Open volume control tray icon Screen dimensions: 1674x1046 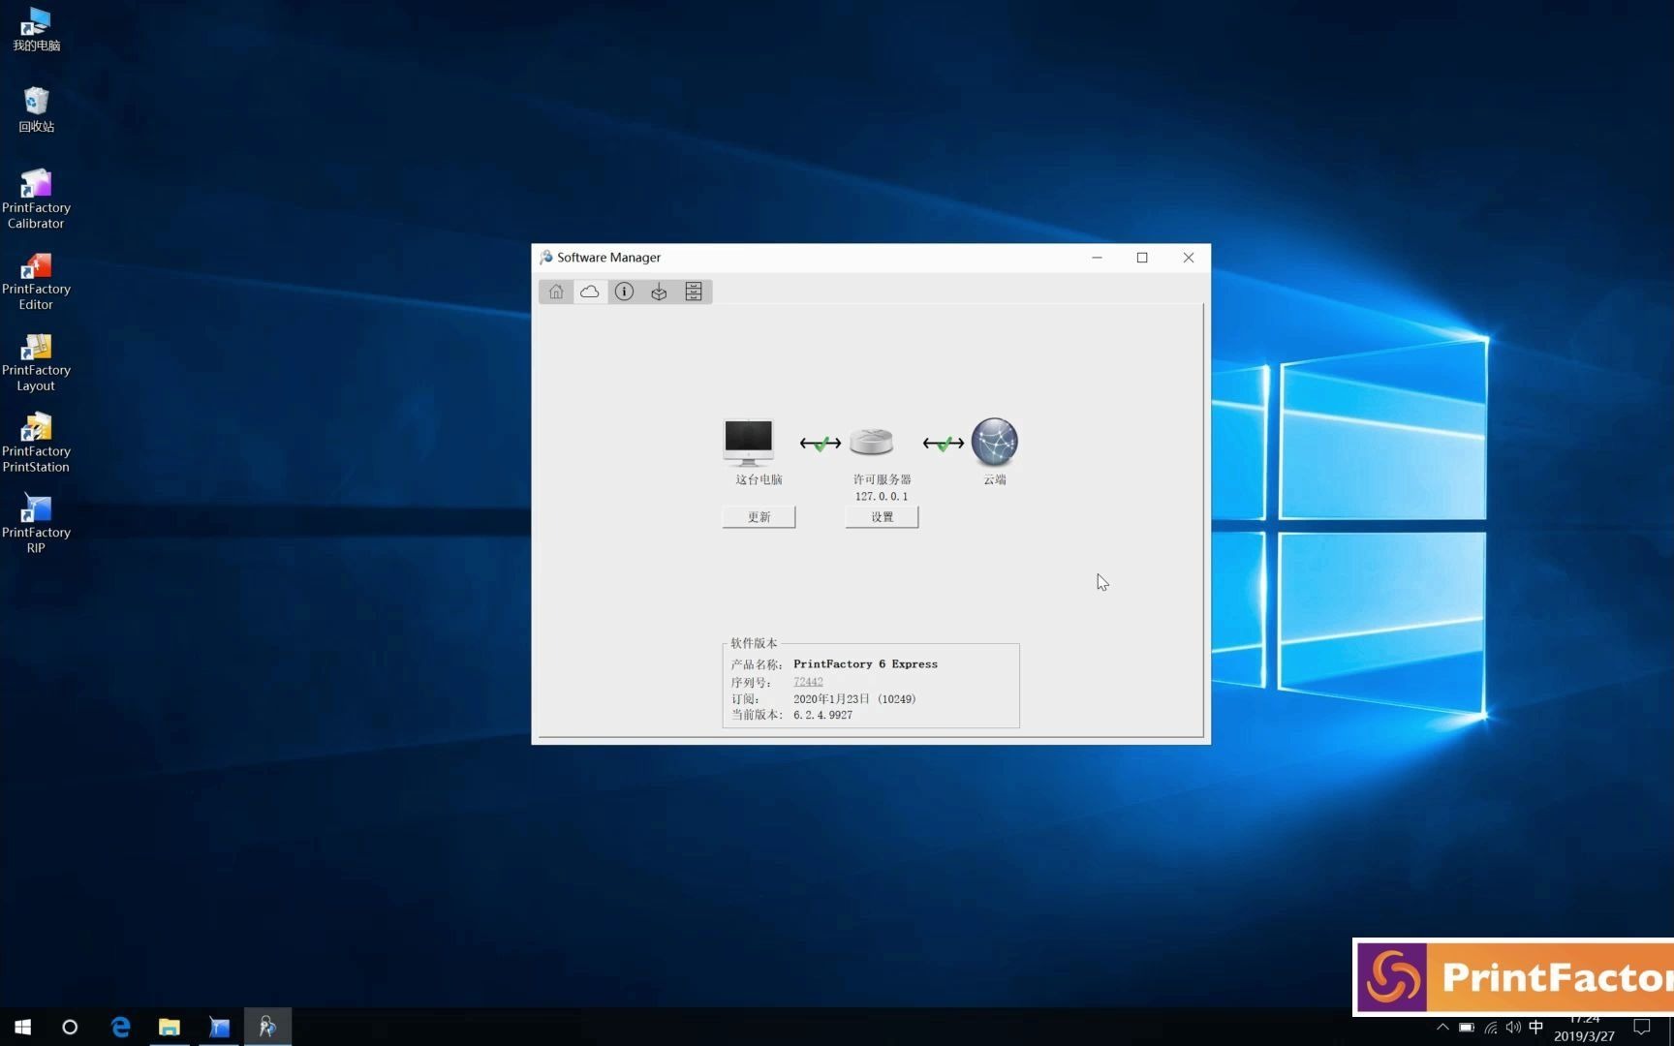[1513, 1028]
